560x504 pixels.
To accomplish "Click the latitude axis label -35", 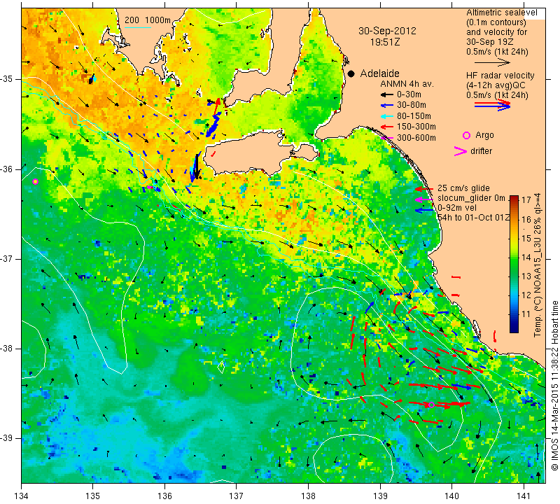I will coord(6,79).
